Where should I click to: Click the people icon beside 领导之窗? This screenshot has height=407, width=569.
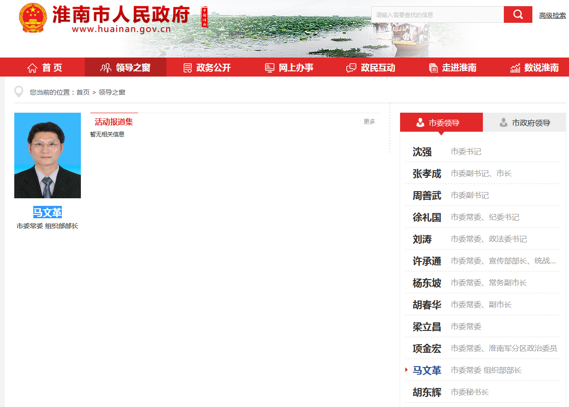point(106,68)
